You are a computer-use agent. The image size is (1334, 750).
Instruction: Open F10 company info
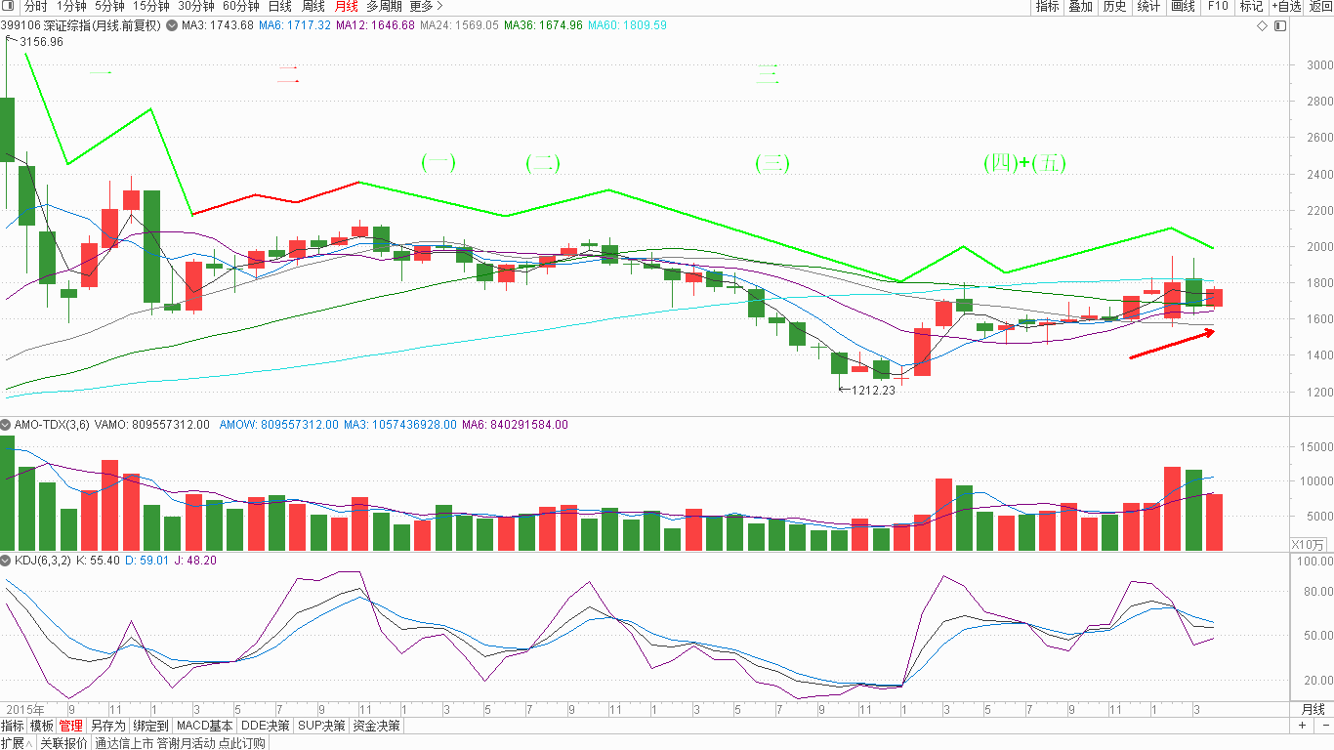(x=1217, y=6)
